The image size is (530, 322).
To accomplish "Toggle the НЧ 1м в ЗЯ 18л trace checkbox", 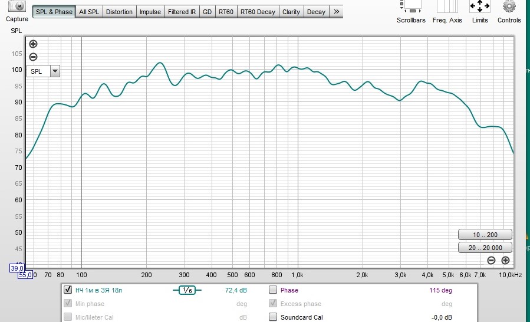I will tap(68, 290).
